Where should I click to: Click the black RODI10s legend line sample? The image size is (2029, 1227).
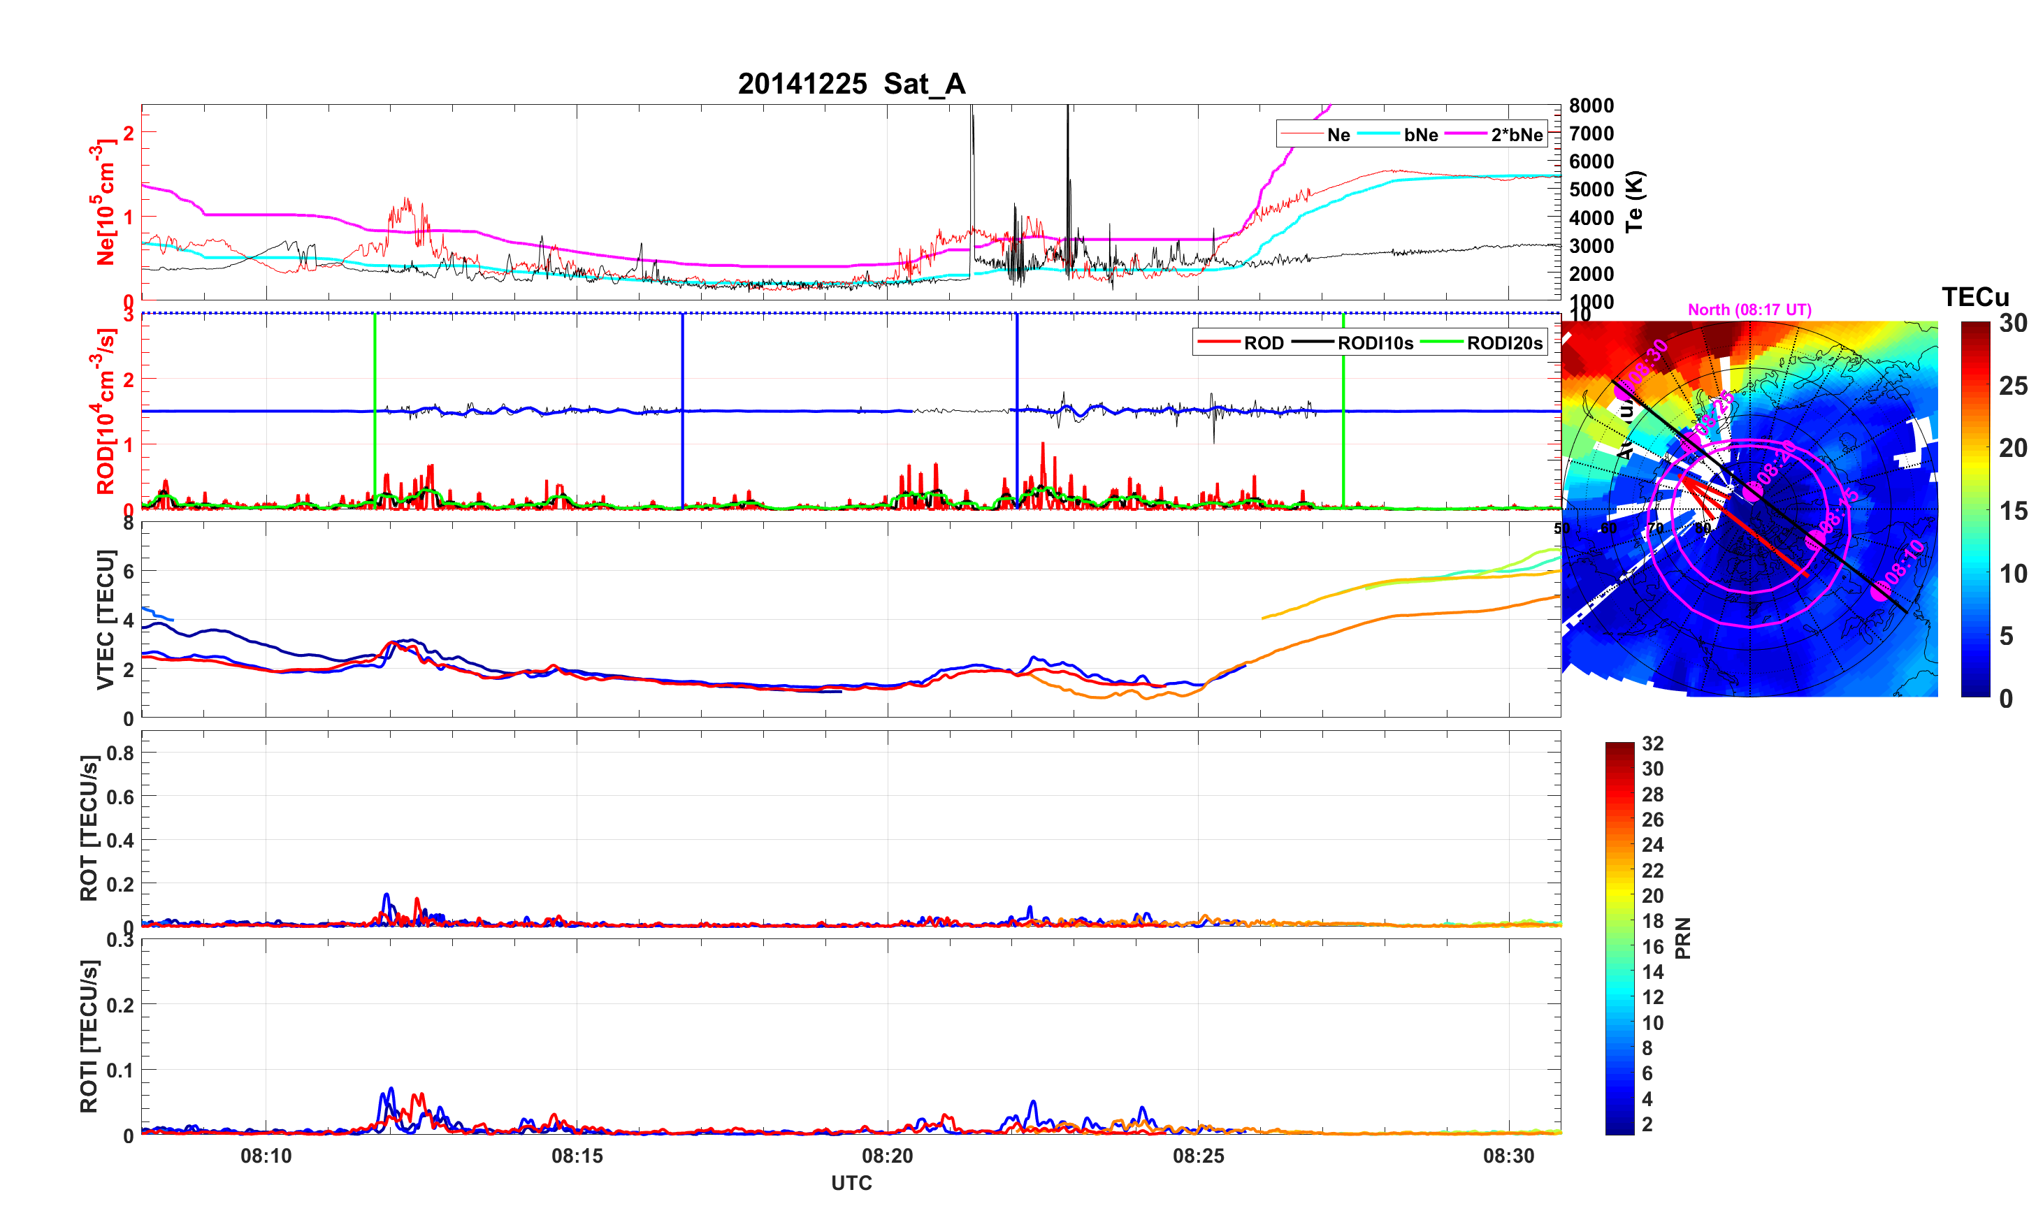coord(1313,342)
